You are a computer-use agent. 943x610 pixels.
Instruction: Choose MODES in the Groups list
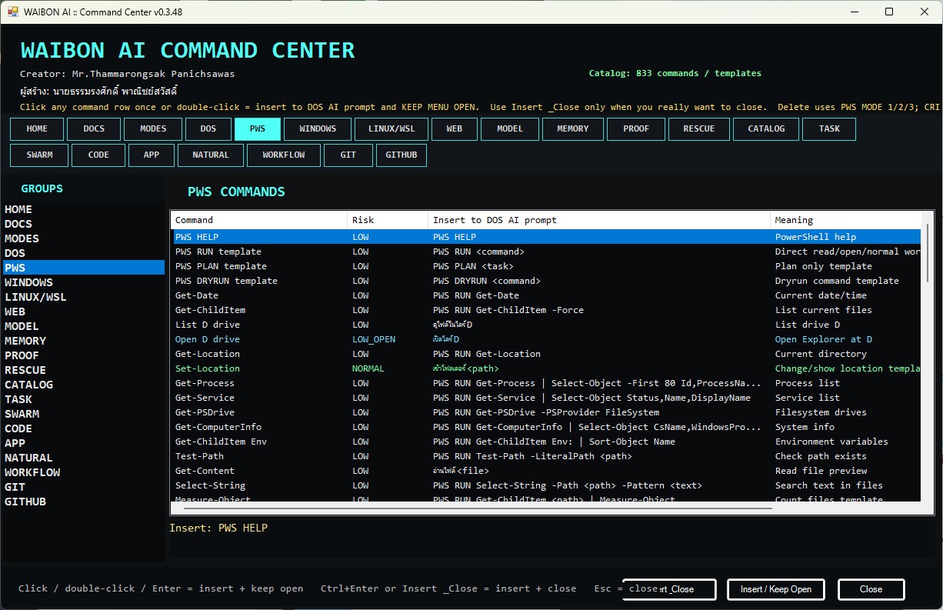pyautogui.click(x=82, y=238)
